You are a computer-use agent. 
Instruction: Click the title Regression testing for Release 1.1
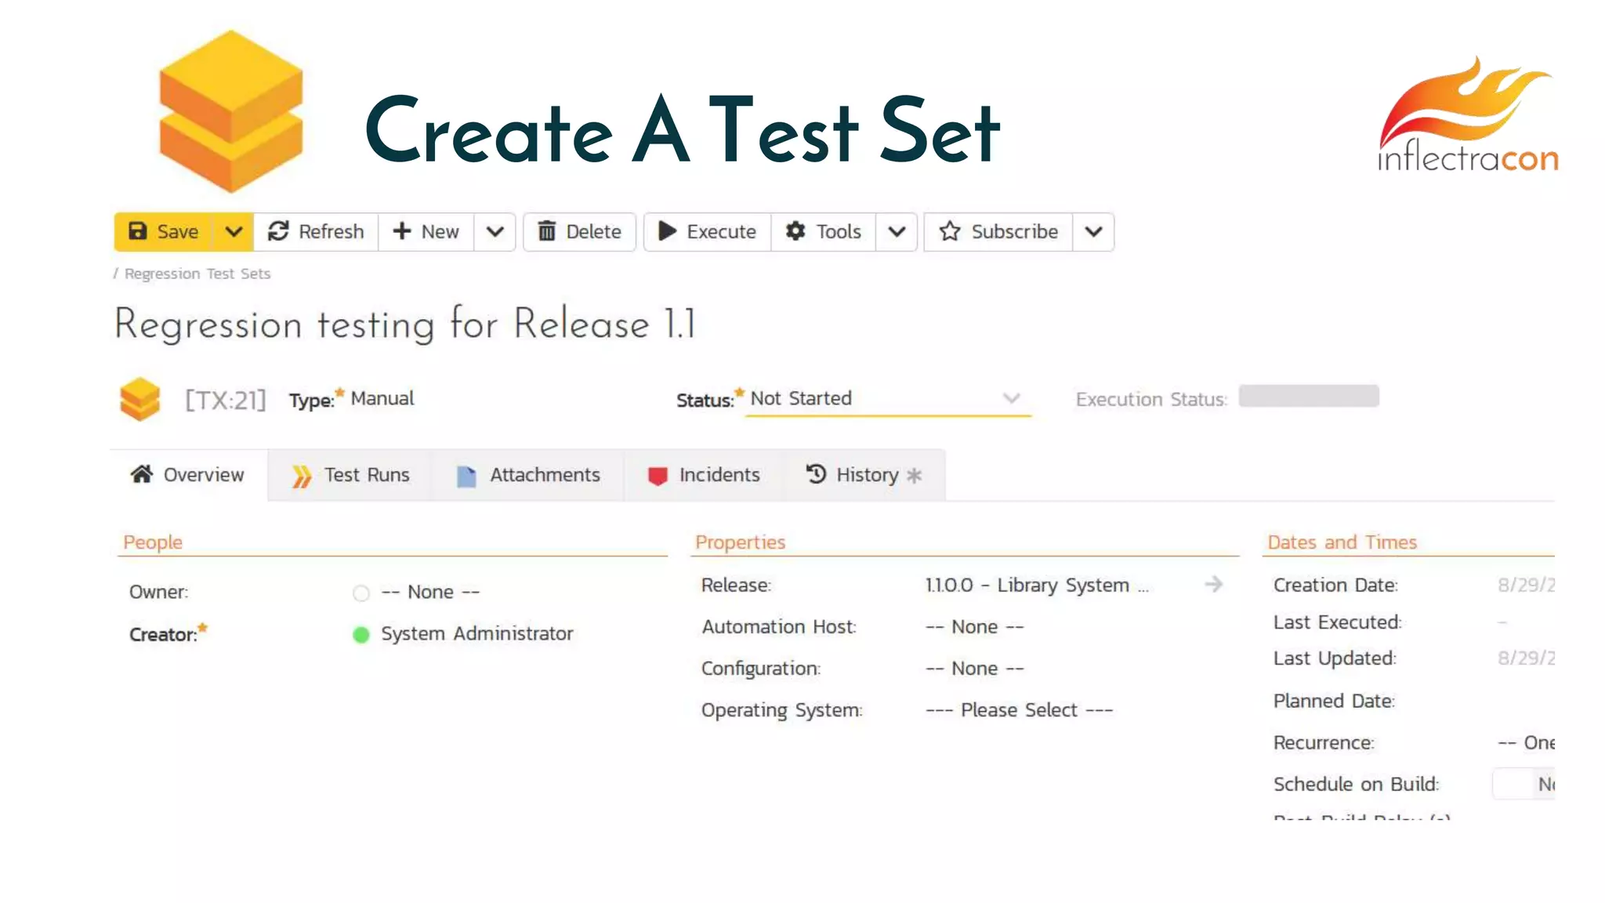405,324
